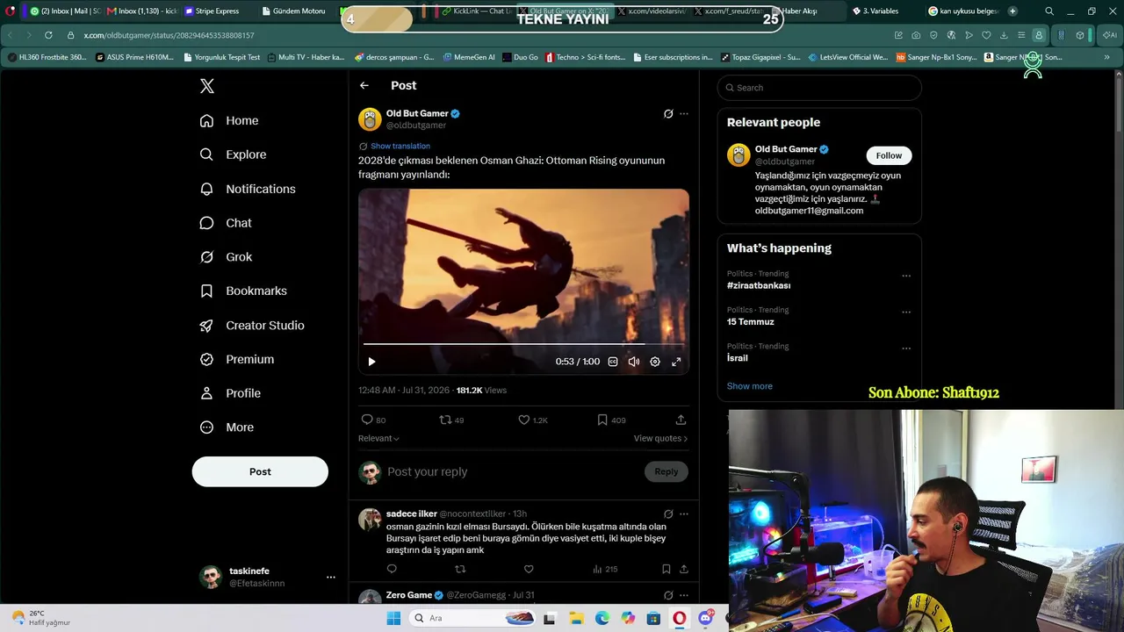This screenshot has height=632, width=1124.
Task: Open Premium in the sidebar
Action: pos(237,359)
